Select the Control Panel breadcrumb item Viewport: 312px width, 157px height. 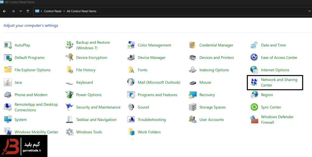(x=52, y=11)
